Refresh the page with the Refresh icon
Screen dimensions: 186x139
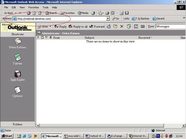(34, 13)
